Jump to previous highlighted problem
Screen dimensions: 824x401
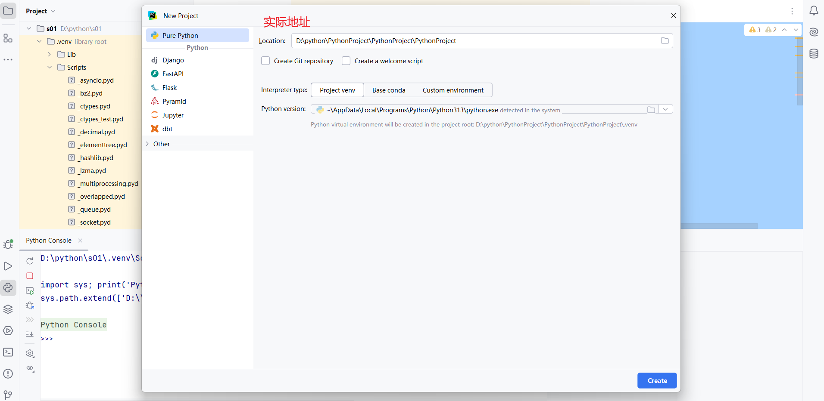784,30
